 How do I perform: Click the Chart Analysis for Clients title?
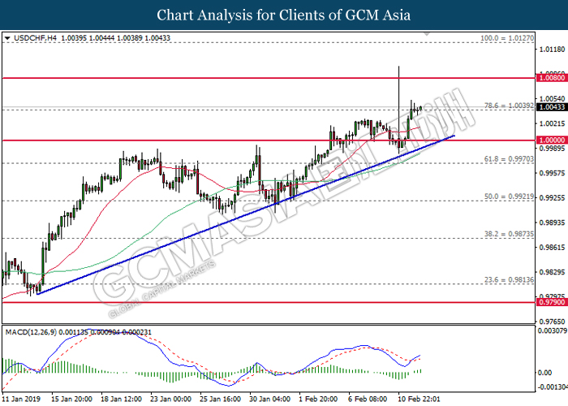pyautogui.click(x=284, y=15)
